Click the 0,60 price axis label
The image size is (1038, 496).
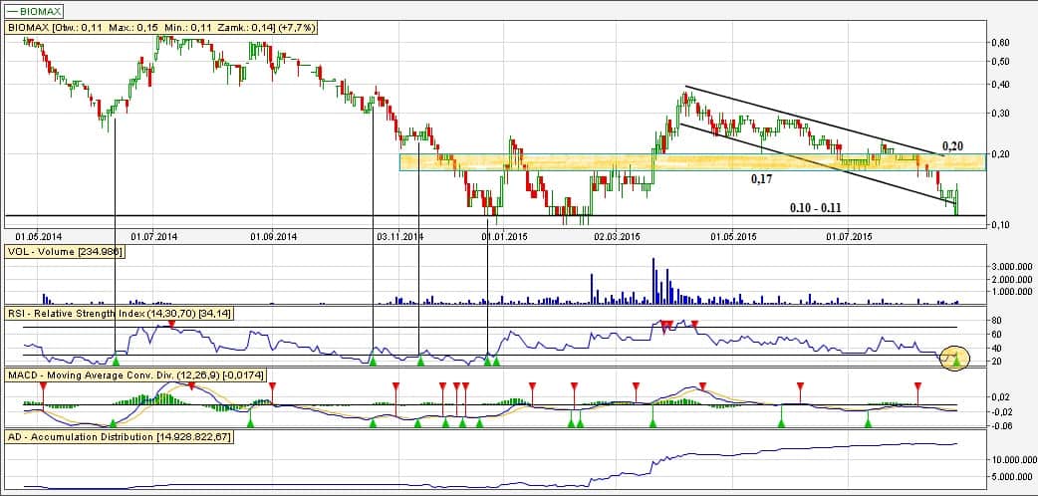pos(998,42)
